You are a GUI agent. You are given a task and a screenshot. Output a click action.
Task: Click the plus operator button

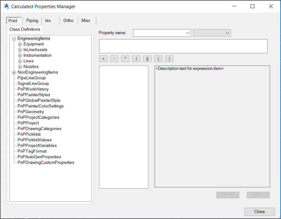pyautogui.click(x=103, y=59)
